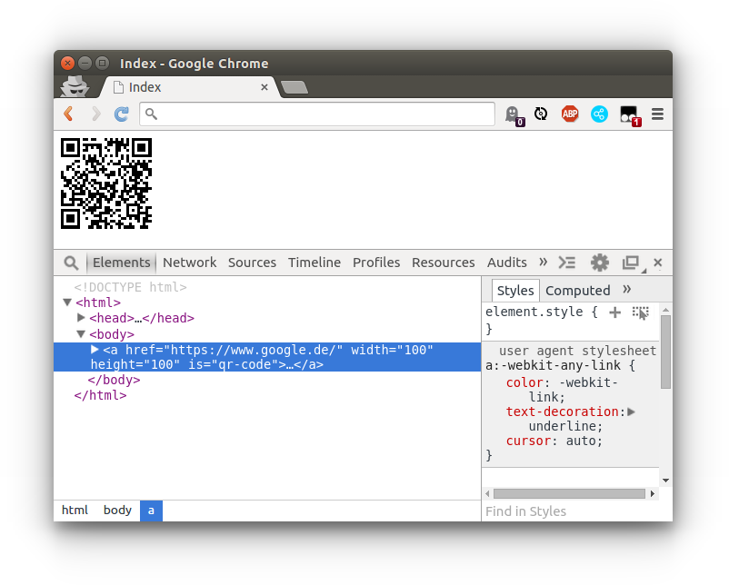This screenshot has width=729, height=585.
Task: Open the Chrome hamburger menu
Action: point(657,114)
